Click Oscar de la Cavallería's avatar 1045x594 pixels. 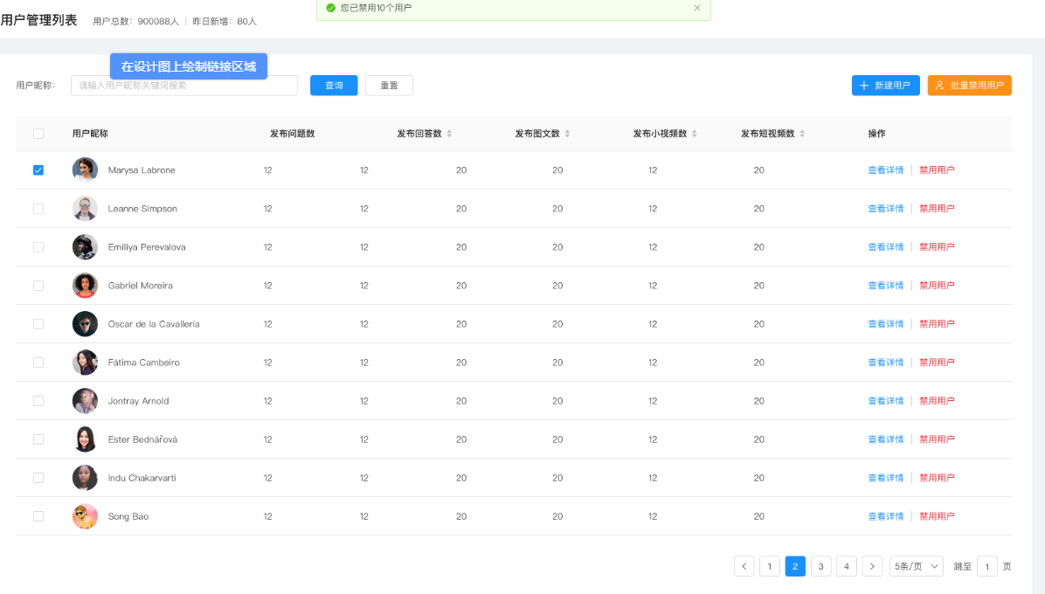(x=85, y=324)
